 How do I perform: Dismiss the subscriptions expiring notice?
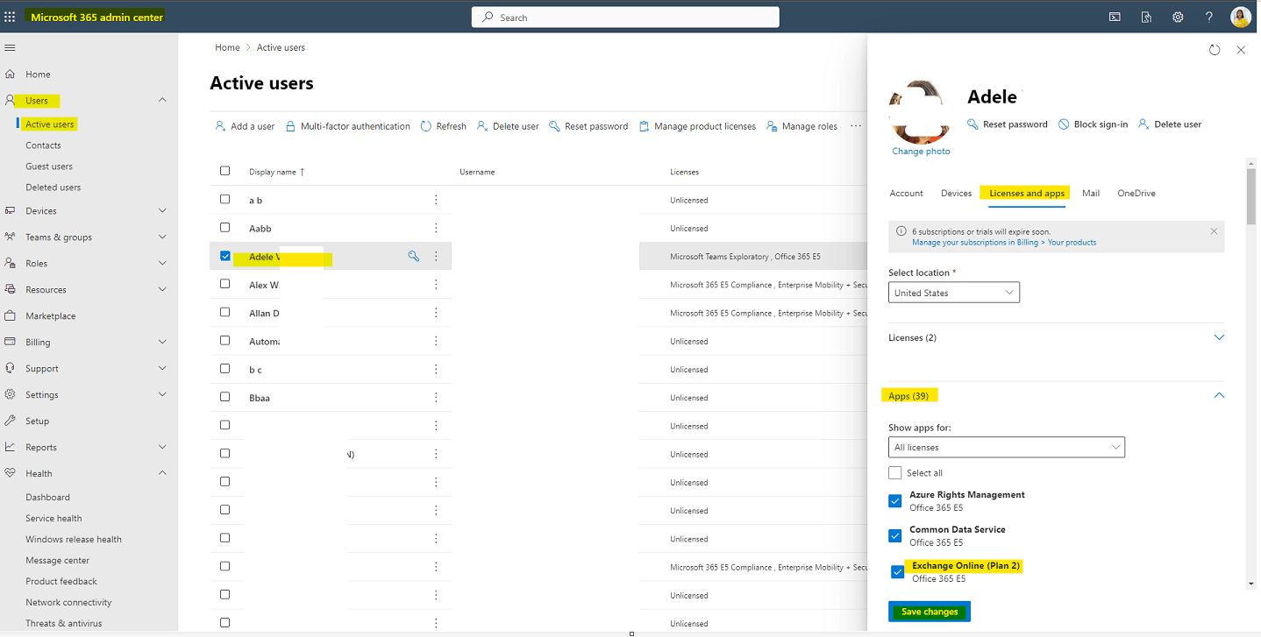[1214, 231]
